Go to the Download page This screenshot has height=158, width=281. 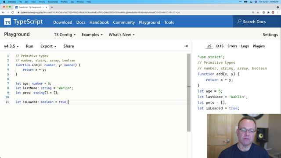tap(63, 22)
